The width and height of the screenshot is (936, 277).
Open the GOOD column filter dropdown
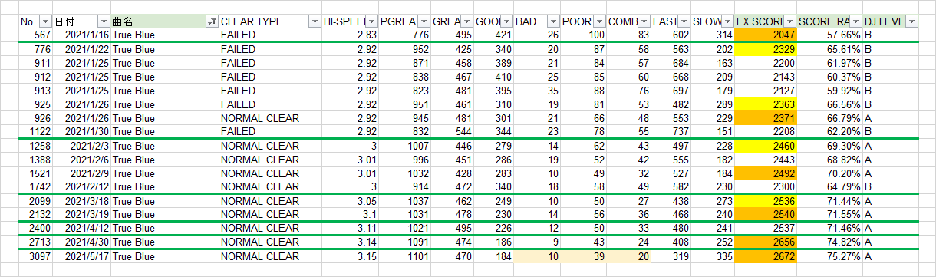click(506, 21)
